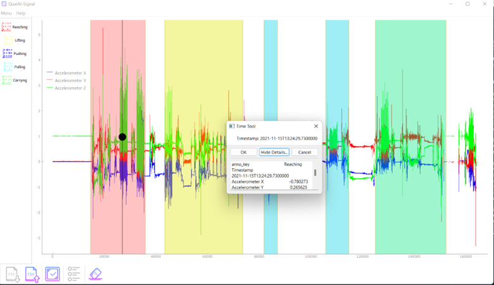Click the x-axis tick label 100000
Viewport: 494px width, 285px height.
310,257
